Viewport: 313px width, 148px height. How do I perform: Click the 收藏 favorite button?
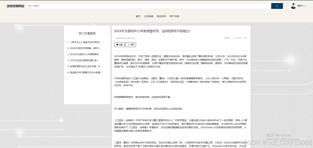pos(119,45)
